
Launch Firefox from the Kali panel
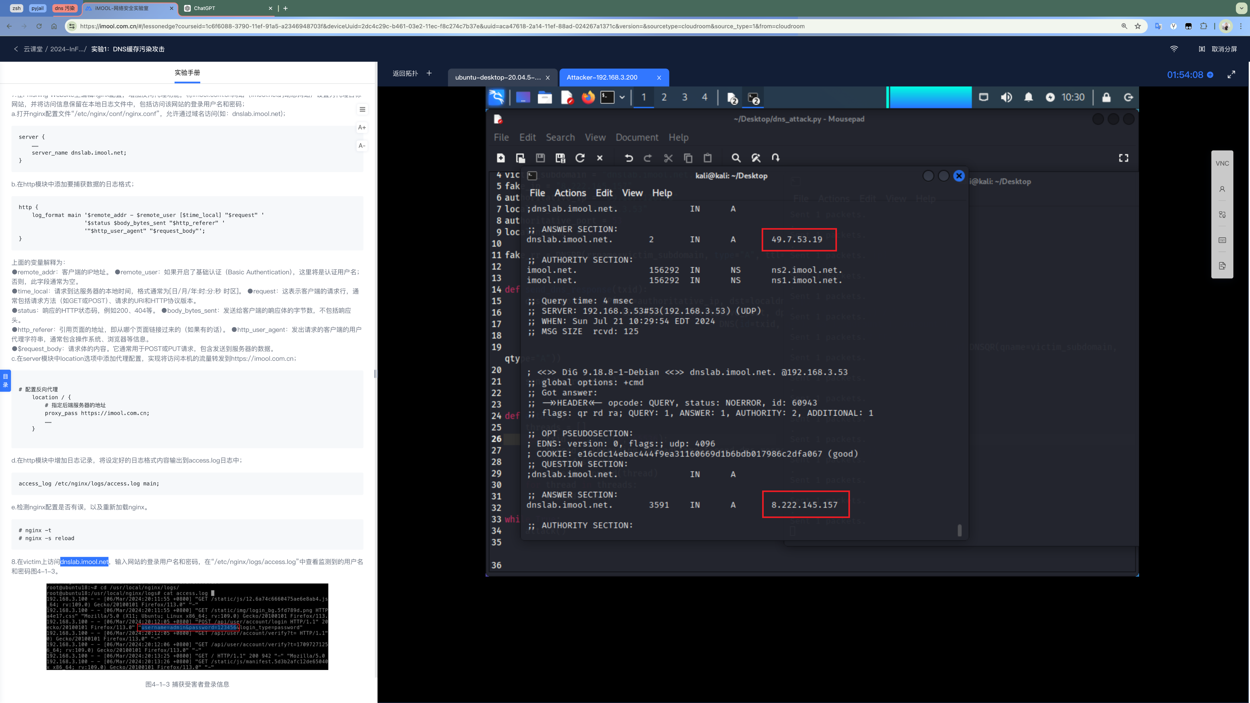(588, 97)
